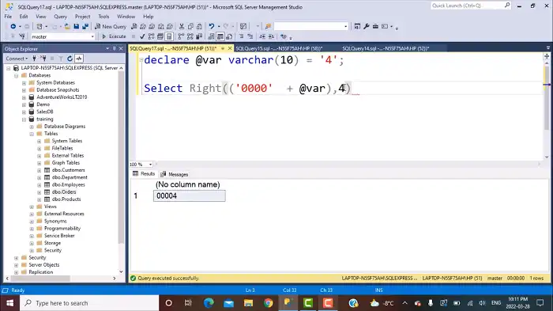Toggle Include Actual Execution Plan

click(181, 36)
